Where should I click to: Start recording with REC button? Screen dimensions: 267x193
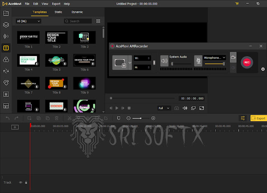click(x=247, y=62)
